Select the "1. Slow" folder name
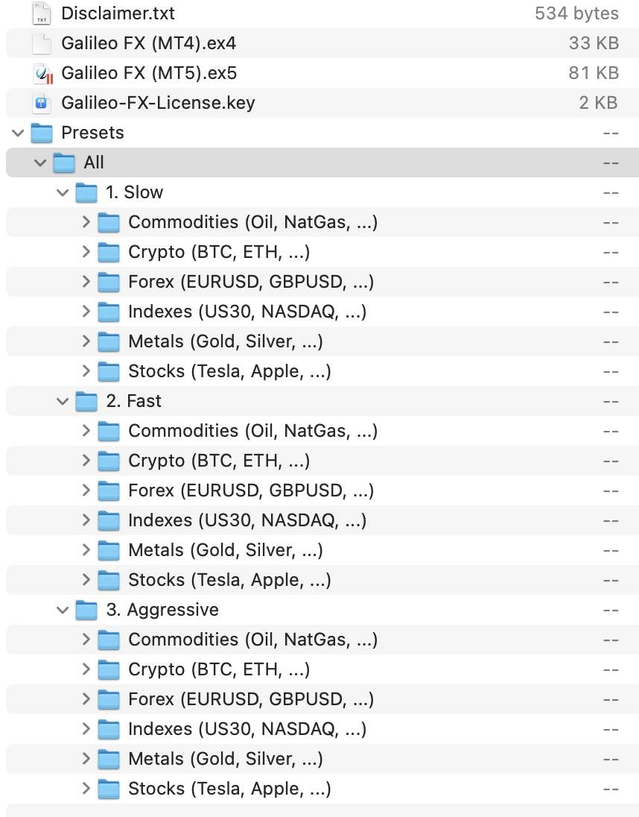The height and width of the screenshot is (817, 639). point(135,192)
